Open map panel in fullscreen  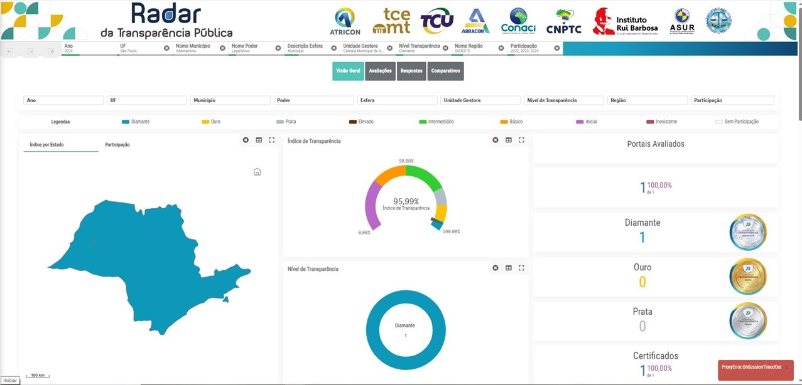(271, 140)
